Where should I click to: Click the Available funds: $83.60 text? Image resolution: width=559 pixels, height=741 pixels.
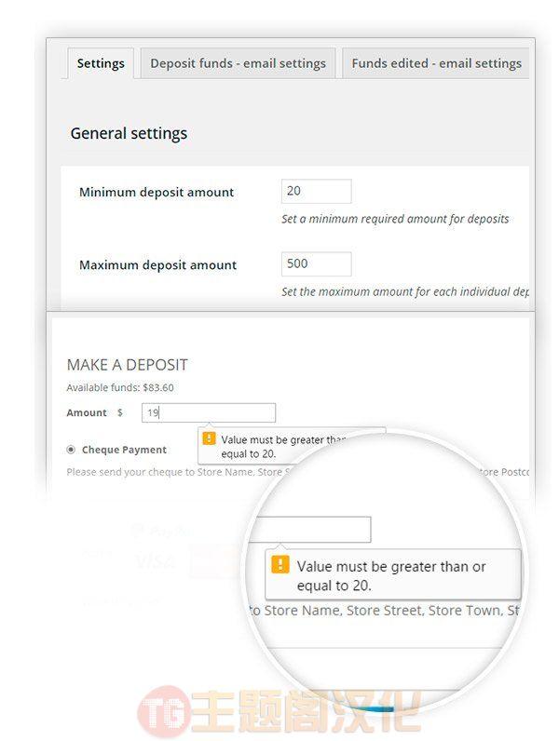[120, 387]
